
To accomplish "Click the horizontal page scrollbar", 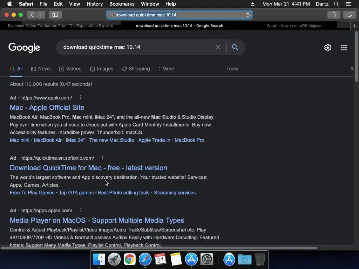I will click(x=159, y=248).
